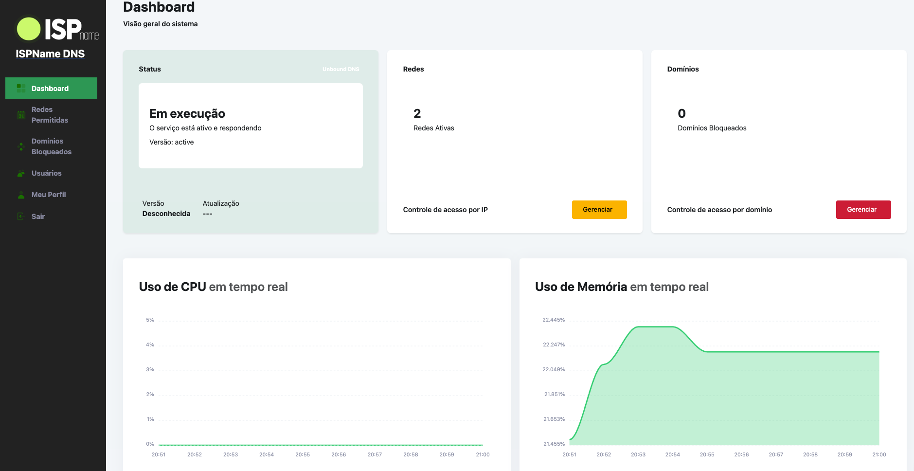Open Meu Perfil
914x471 pixels.
pyautogui.click(x=48, y=194)
